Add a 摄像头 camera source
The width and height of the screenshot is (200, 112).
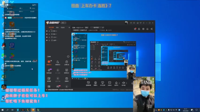[95, 84]
